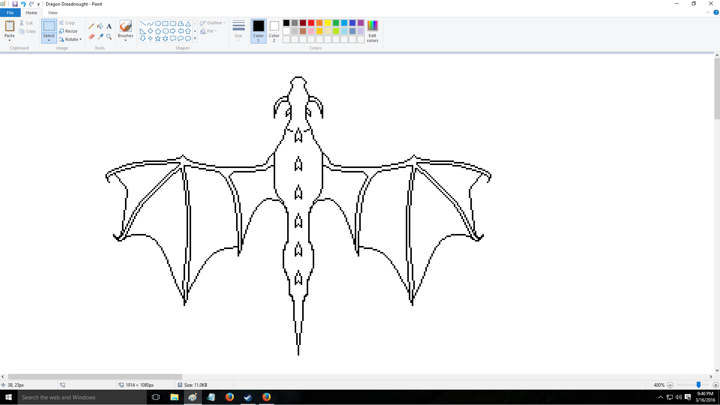Choose the Diamond shape

coord(150,31)
